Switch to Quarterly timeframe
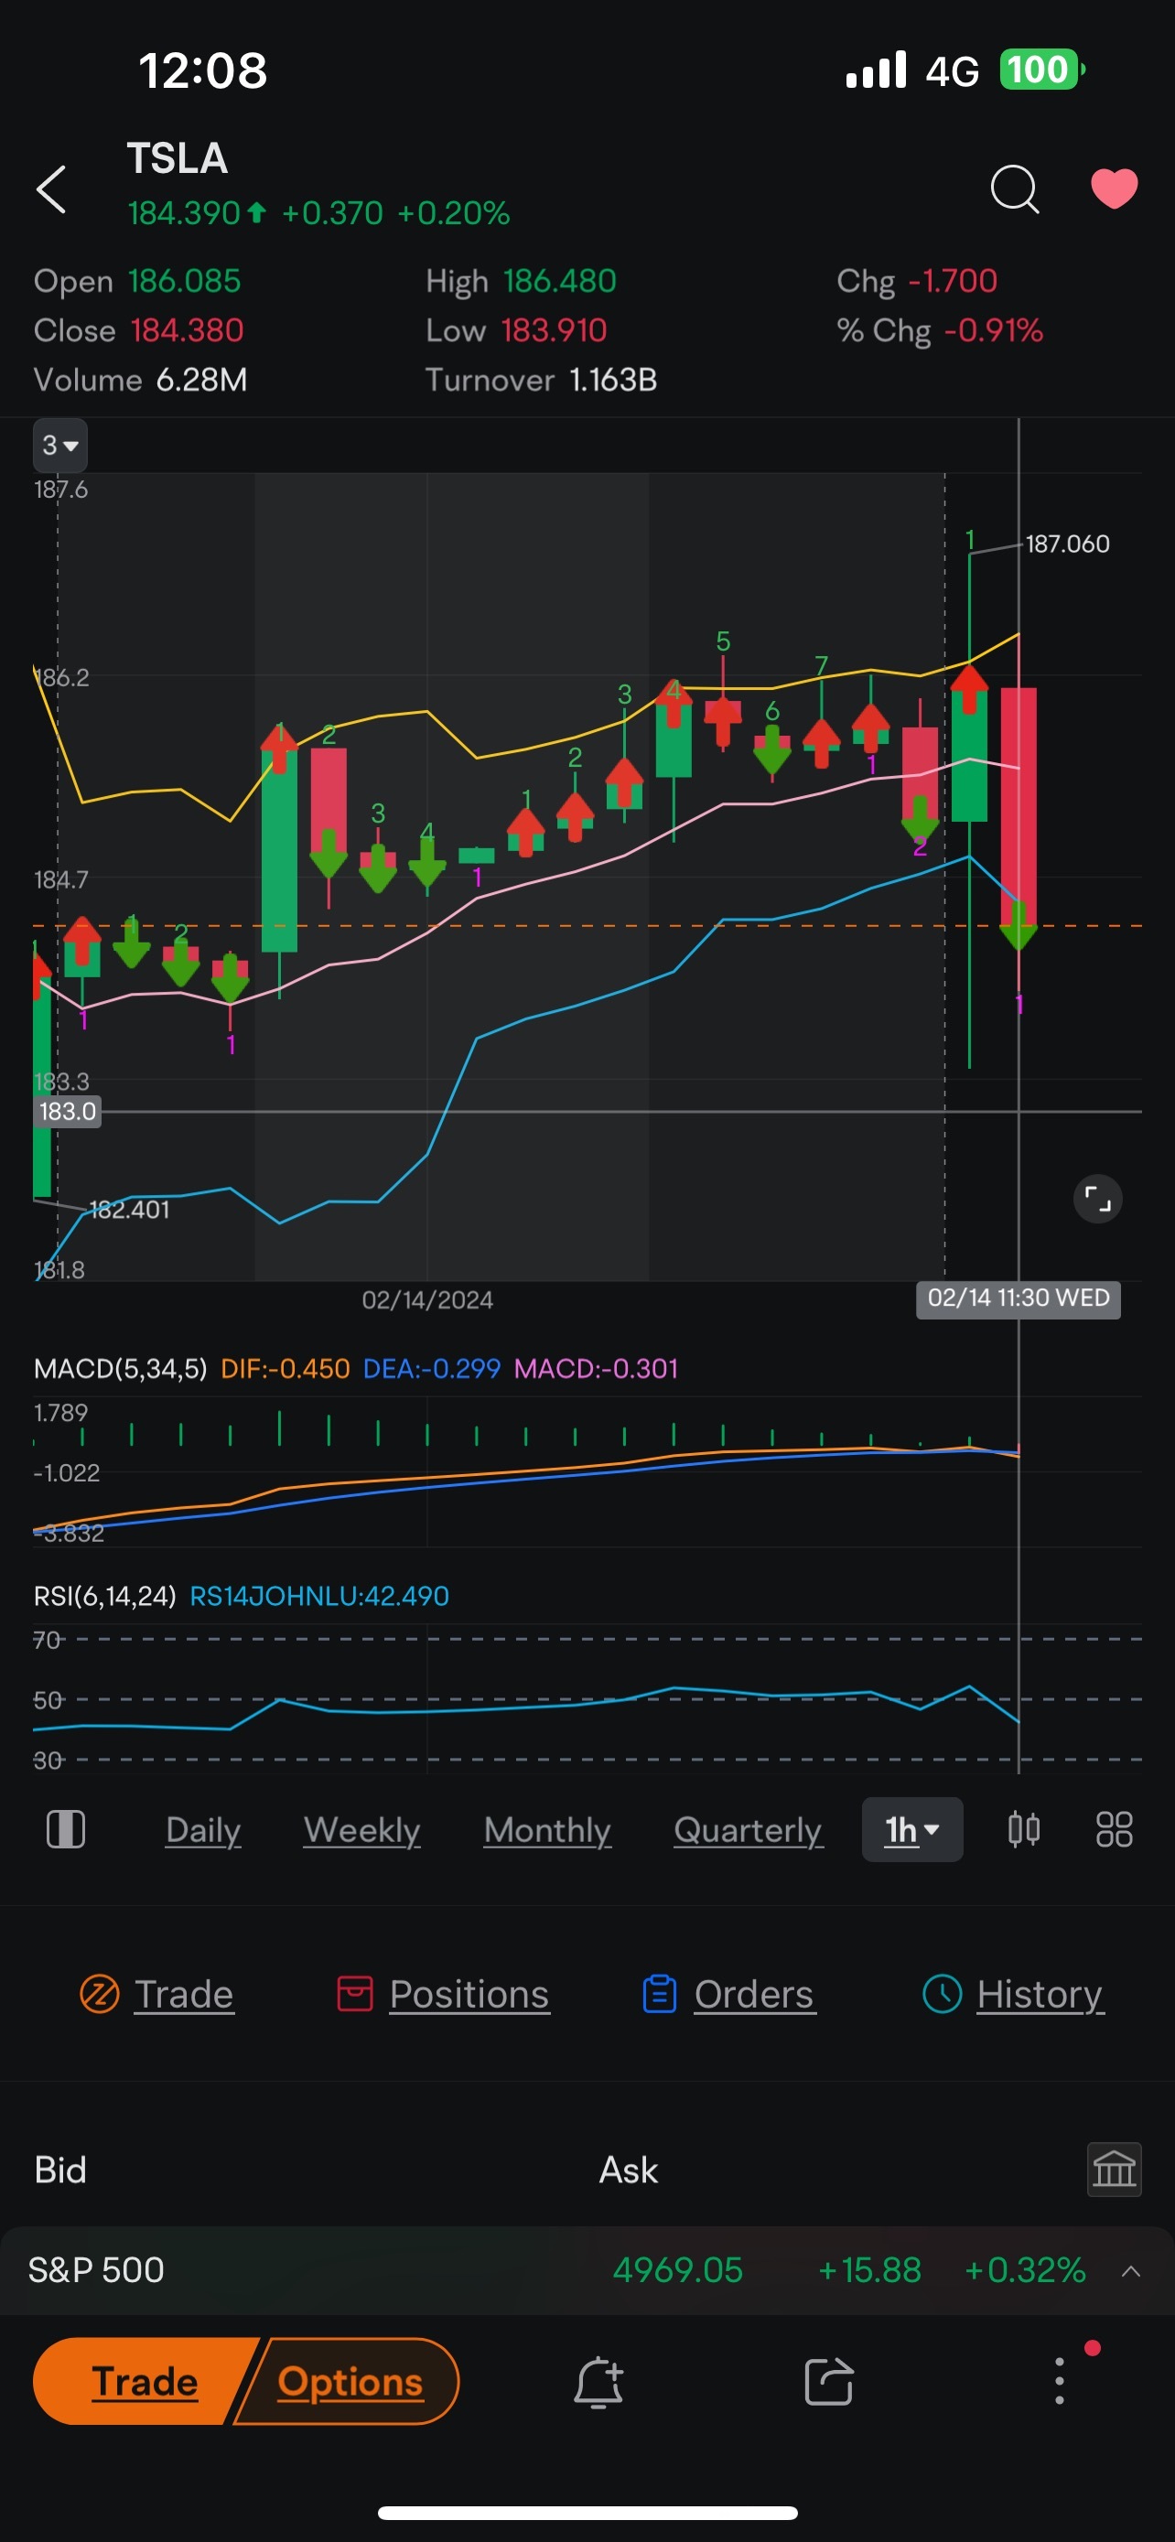 [x=748, y=1830]
